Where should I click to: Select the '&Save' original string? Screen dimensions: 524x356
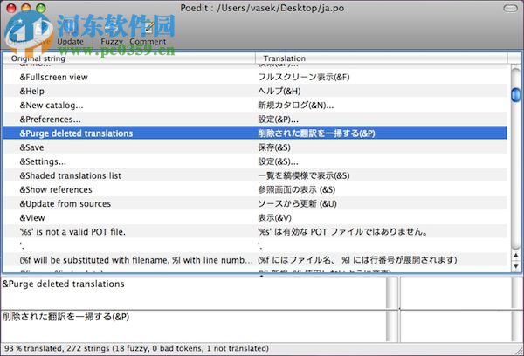(31, 147)
